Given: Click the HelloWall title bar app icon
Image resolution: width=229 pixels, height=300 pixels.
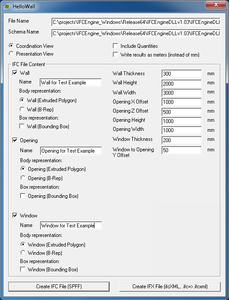Looking at the screenshot, I should click(x=7, y=7).
